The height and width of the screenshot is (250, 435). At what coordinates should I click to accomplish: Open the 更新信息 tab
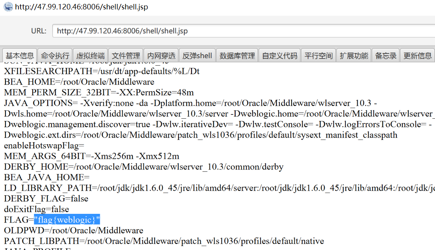pos(417,55)
